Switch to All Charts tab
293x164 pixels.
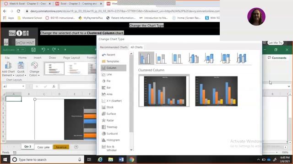pos(136,47)
